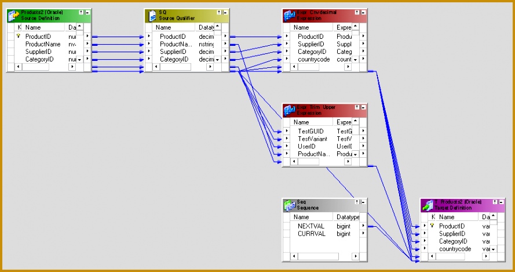
Task: Click the right scroll arrow under Seq Sequence ports
Action: point(355,256)
